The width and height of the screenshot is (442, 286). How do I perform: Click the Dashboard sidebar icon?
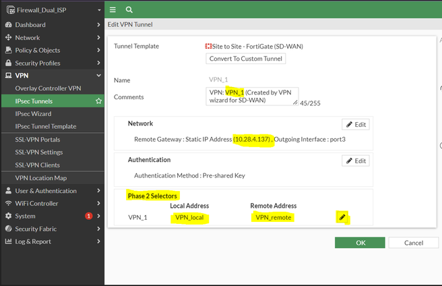coord(8,25)
